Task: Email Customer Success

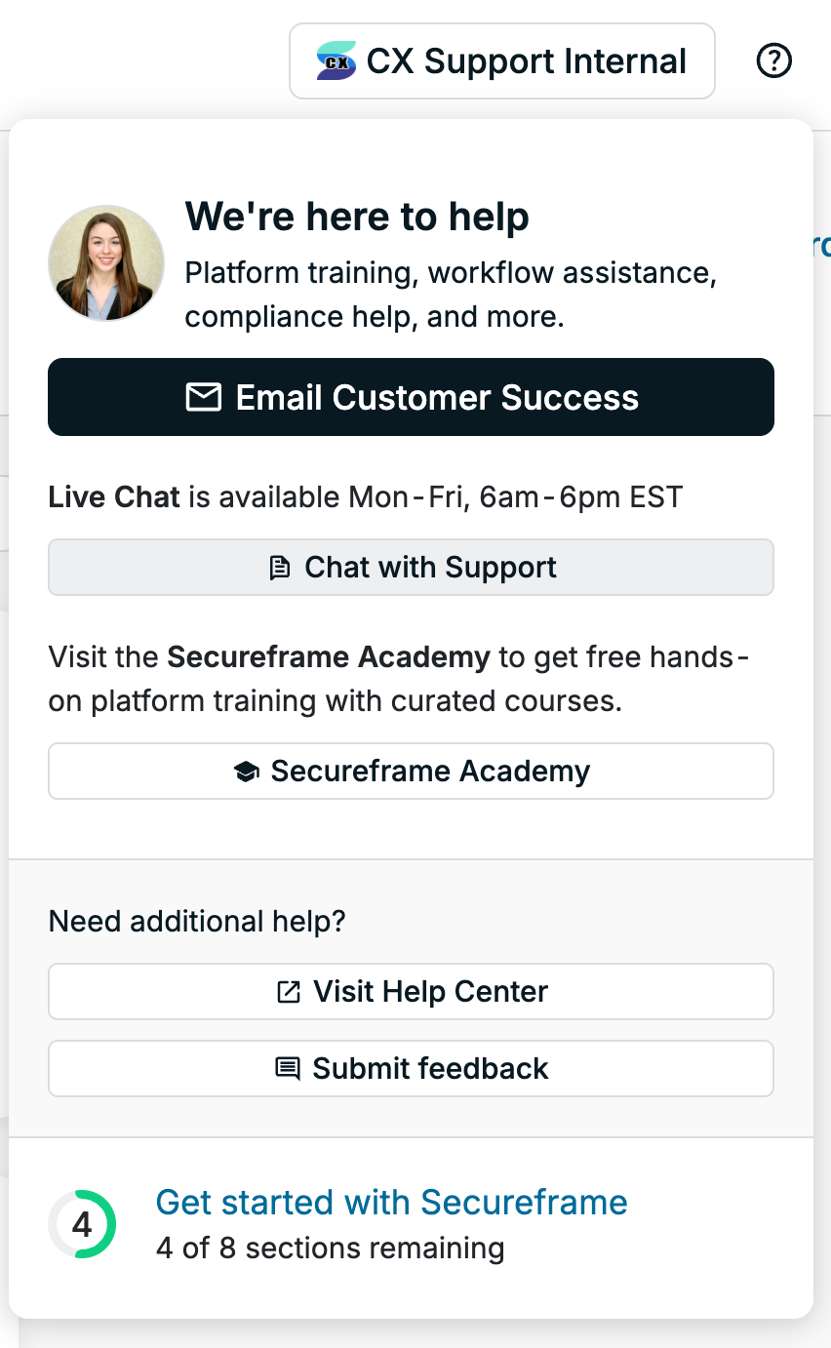Action: click(x=411, y=397)
